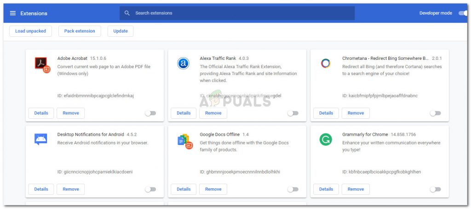Screen dimensions: 471x209
Task: Remove the Google Docs Offline extension
Action: (x=213, y=189)
